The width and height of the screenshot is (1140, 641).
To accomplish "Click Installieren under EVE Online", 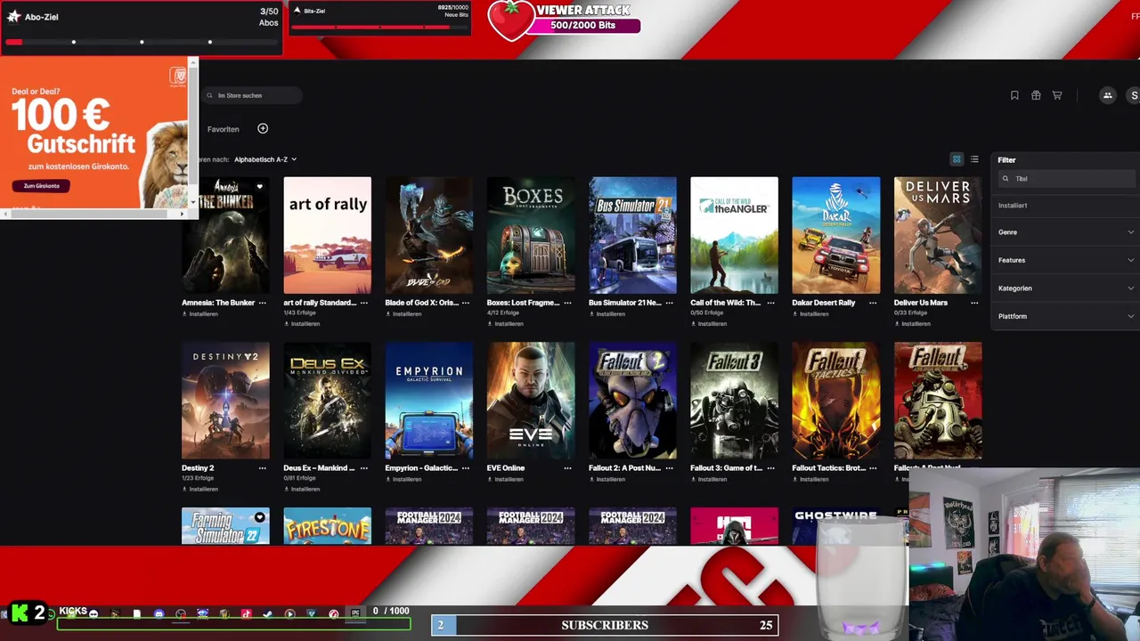I will pos(506,479).
